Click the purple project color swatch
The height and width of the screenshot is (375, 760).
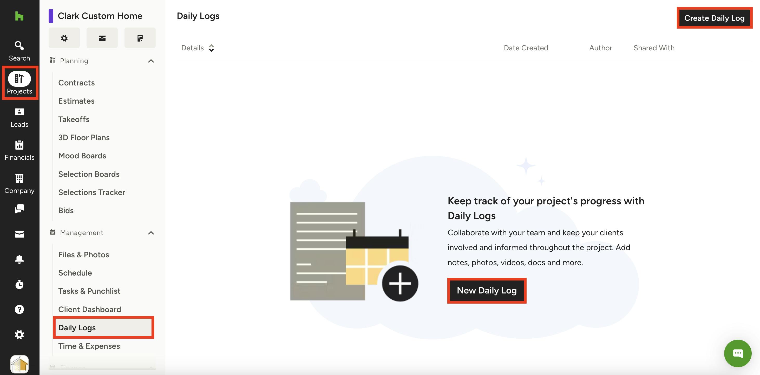point(51,16)
